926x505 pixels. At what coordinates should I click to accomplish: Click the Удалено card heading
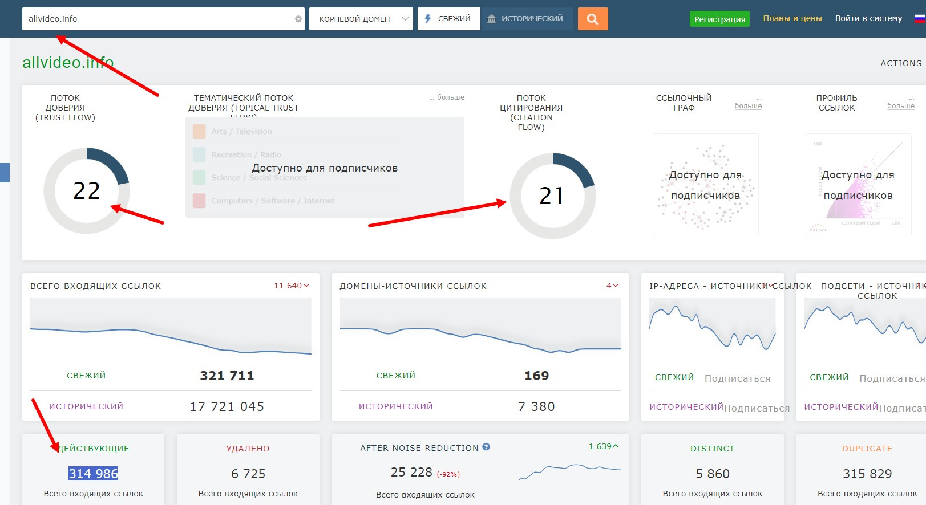248,449
